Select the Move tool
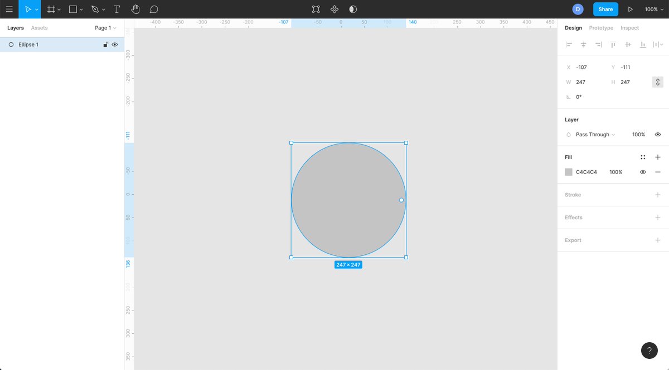 tap(28, 9)
